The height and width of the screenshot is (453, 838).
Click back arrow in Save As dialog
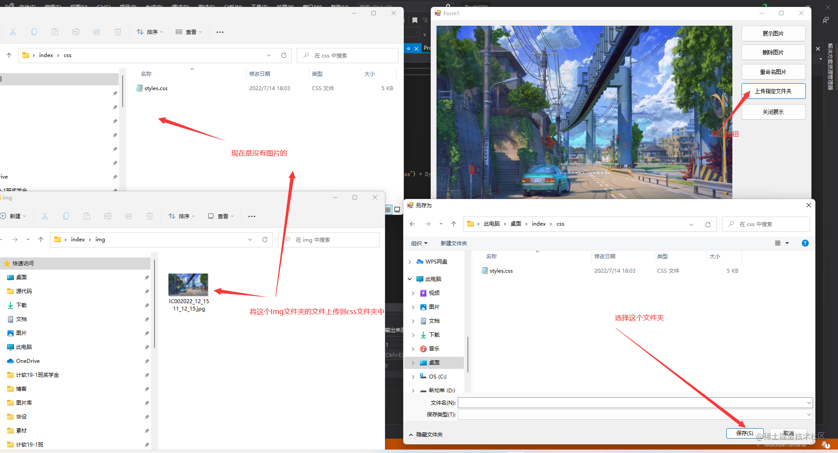412,224
